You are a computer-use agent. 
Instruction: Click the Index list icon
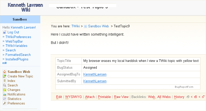[x=5, y=81]
